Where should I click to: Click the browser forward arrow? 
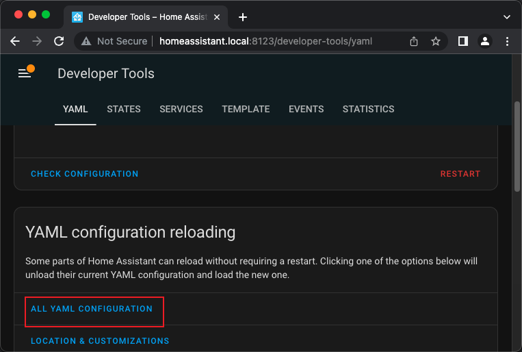37,41
